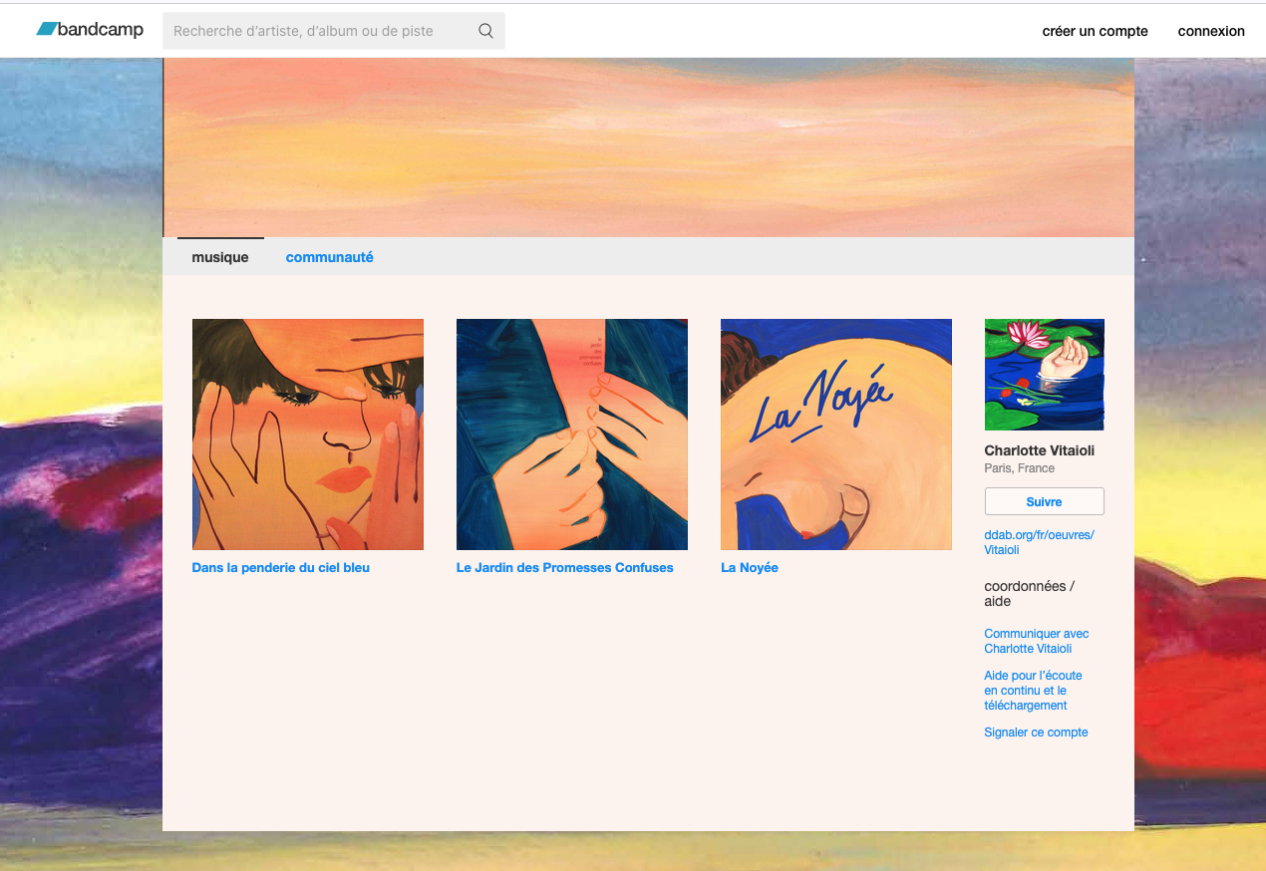Viewport: 1266px width, 871px height.
Task: Click the 'Dans la penderie du ciel bleu' title link
Action: pos(281,568)
